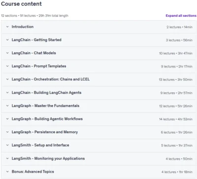Viewport: 197px width, 179px height.
Task: Expand LangChain - Getting Started chevron
Action: pyautogui.click(x=7, y=40)
